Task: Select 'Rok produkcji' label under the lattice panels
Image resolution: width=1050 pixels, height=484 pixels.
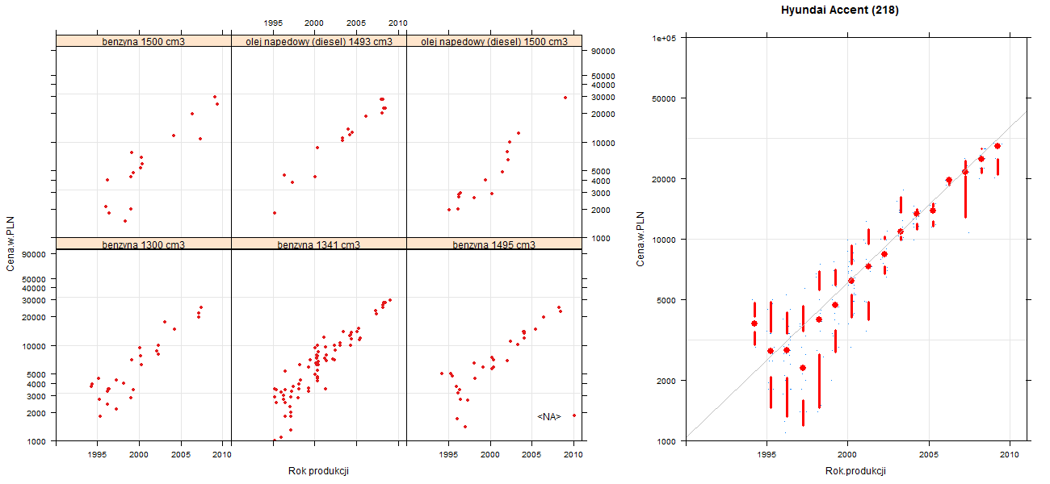Action: [318, 471]
